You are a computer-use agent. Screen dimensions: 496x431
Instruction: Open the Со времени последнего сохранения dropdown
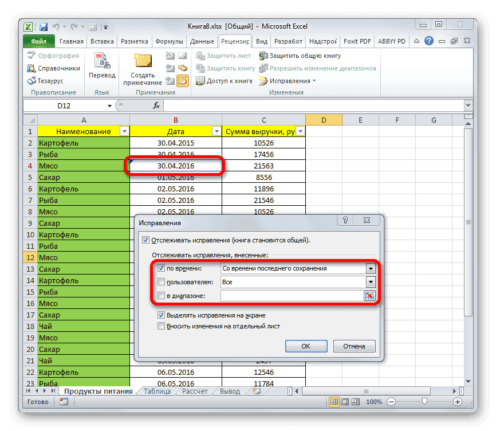pyautogui.click(x=370, y=268)
